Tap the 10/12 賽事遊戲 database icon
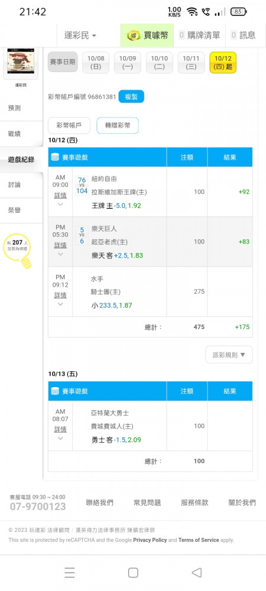The width and height of the screenshot is (266, 591). pos(54,157)
